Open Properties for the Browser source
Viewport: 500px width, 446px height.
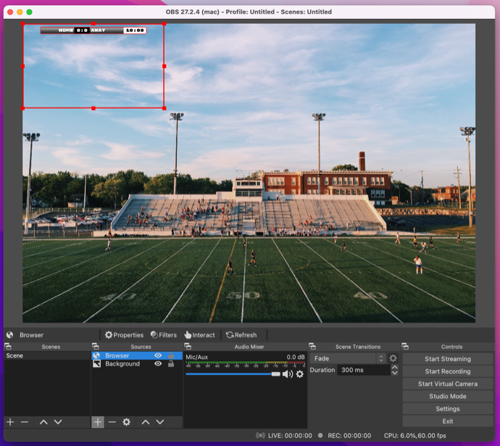[x=124, y=335]
